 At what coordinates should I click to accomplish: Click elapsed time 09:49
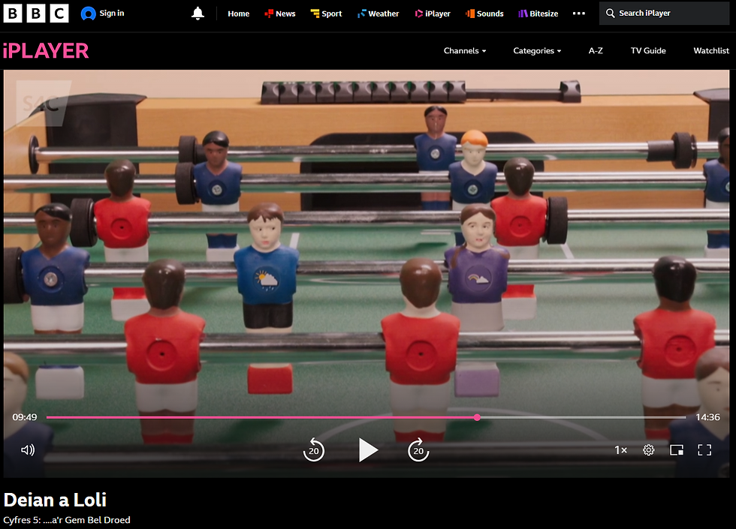pos(24,417)
